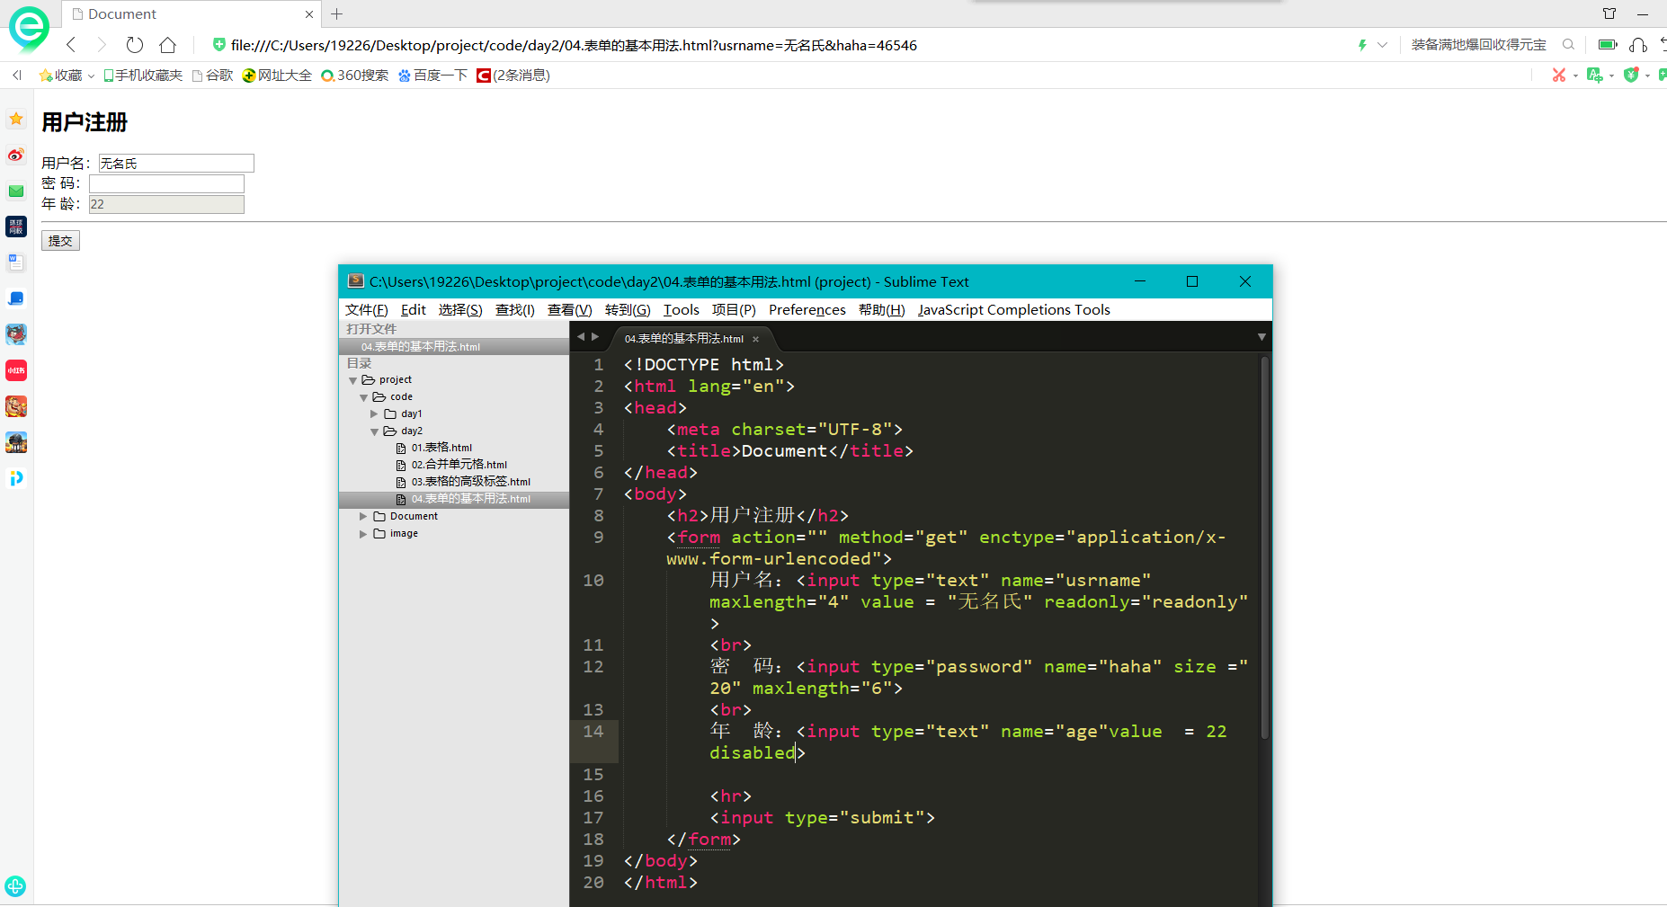This screenshot has height=907, width=1667.
Task: Open the skin (T-shirt) icon in title bar
Action: point(1609,13)
